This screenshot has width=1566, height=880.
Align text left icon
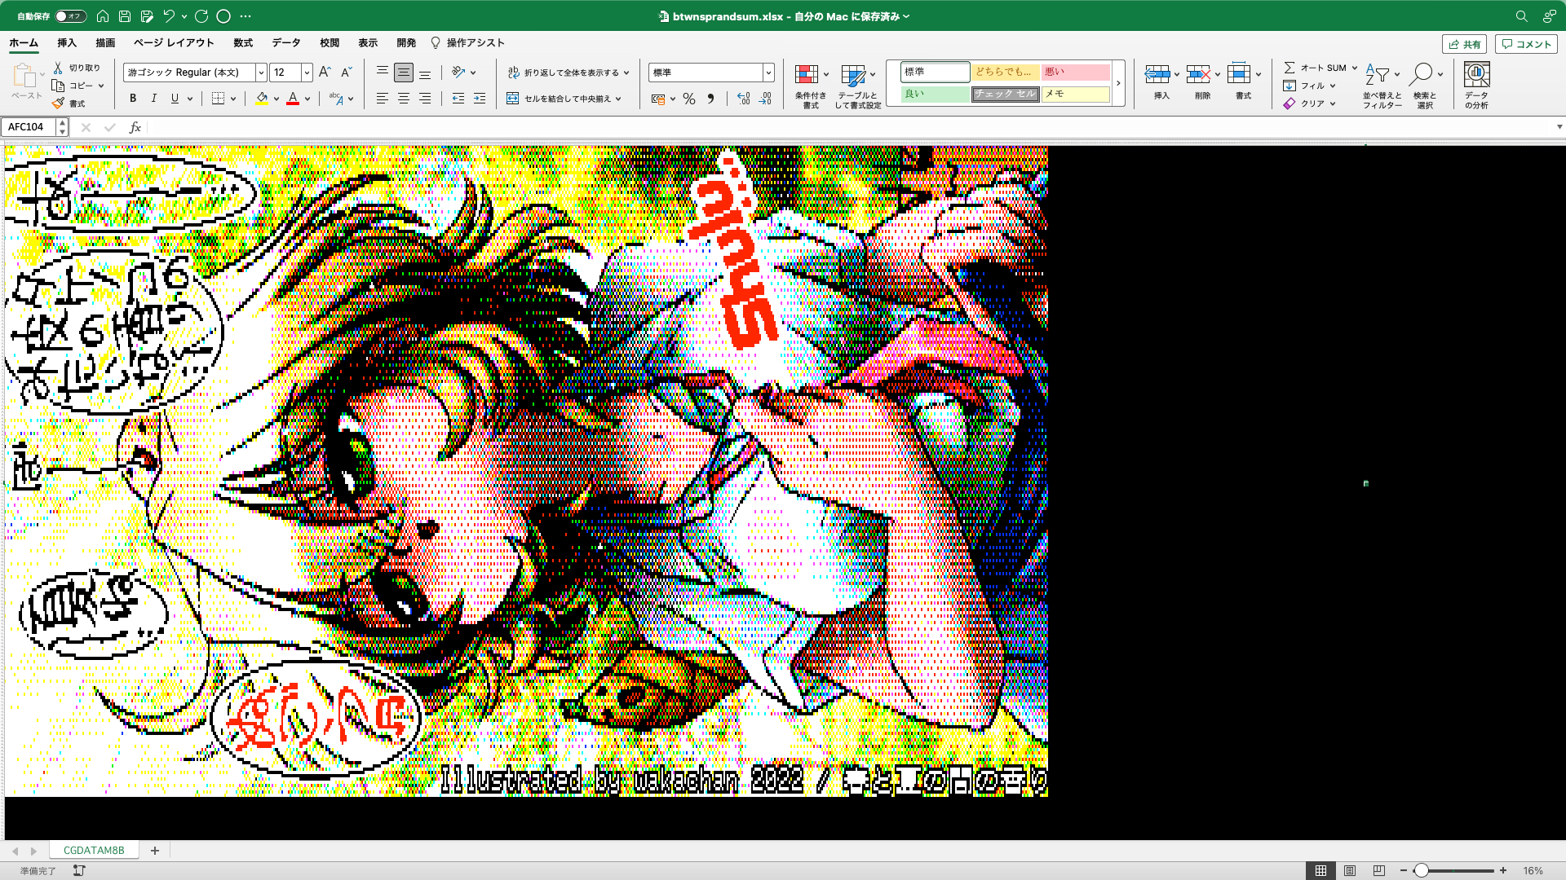[x=383, y=99]
